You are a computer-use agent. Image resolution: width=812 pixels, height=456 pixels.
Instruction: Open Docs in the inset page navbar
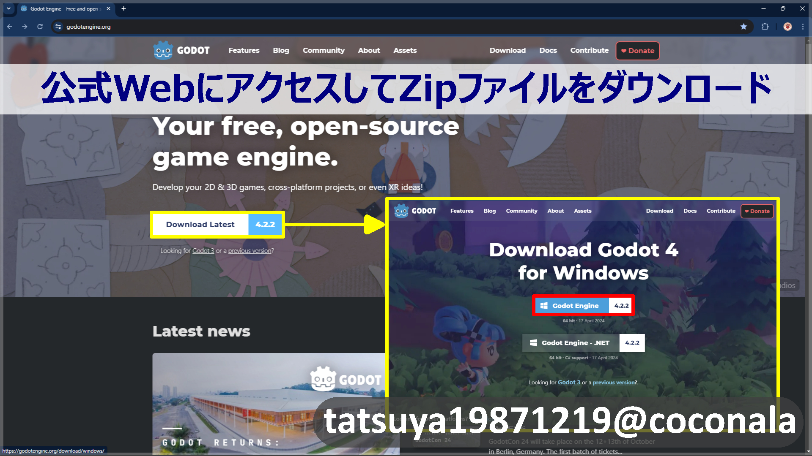click(690, 211)
